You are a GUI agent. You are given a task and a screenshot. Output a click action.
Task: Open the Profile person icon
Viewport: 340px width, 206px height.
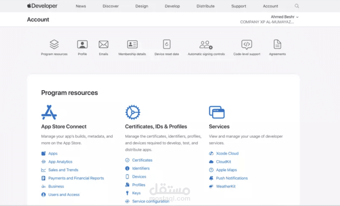click(82, 44)
